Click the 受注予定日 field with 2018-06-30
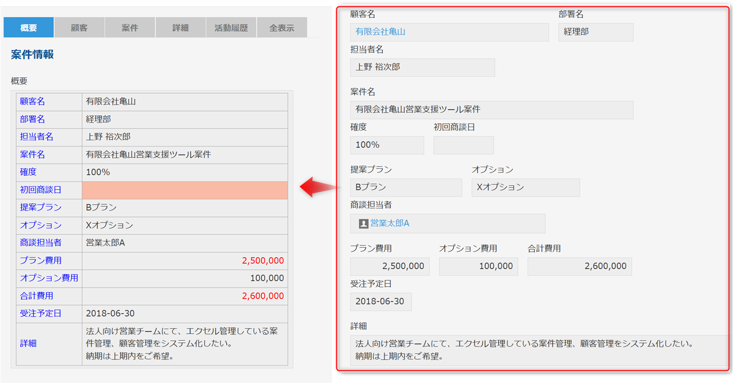733x383 pixels. coord(381,302)
